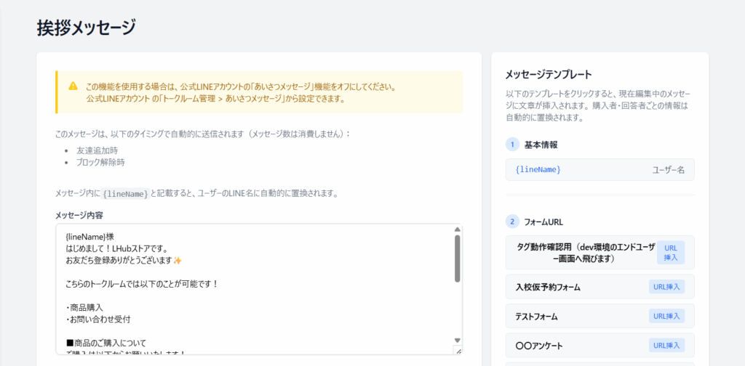Click the メッセージテンプレート heading
The width and height of the screenshot is (745, 366).
coord(549,74)
